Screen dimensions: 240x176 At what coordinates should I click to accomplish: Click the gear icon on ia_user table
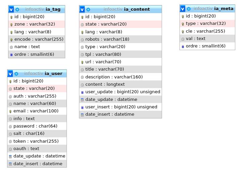16,74
